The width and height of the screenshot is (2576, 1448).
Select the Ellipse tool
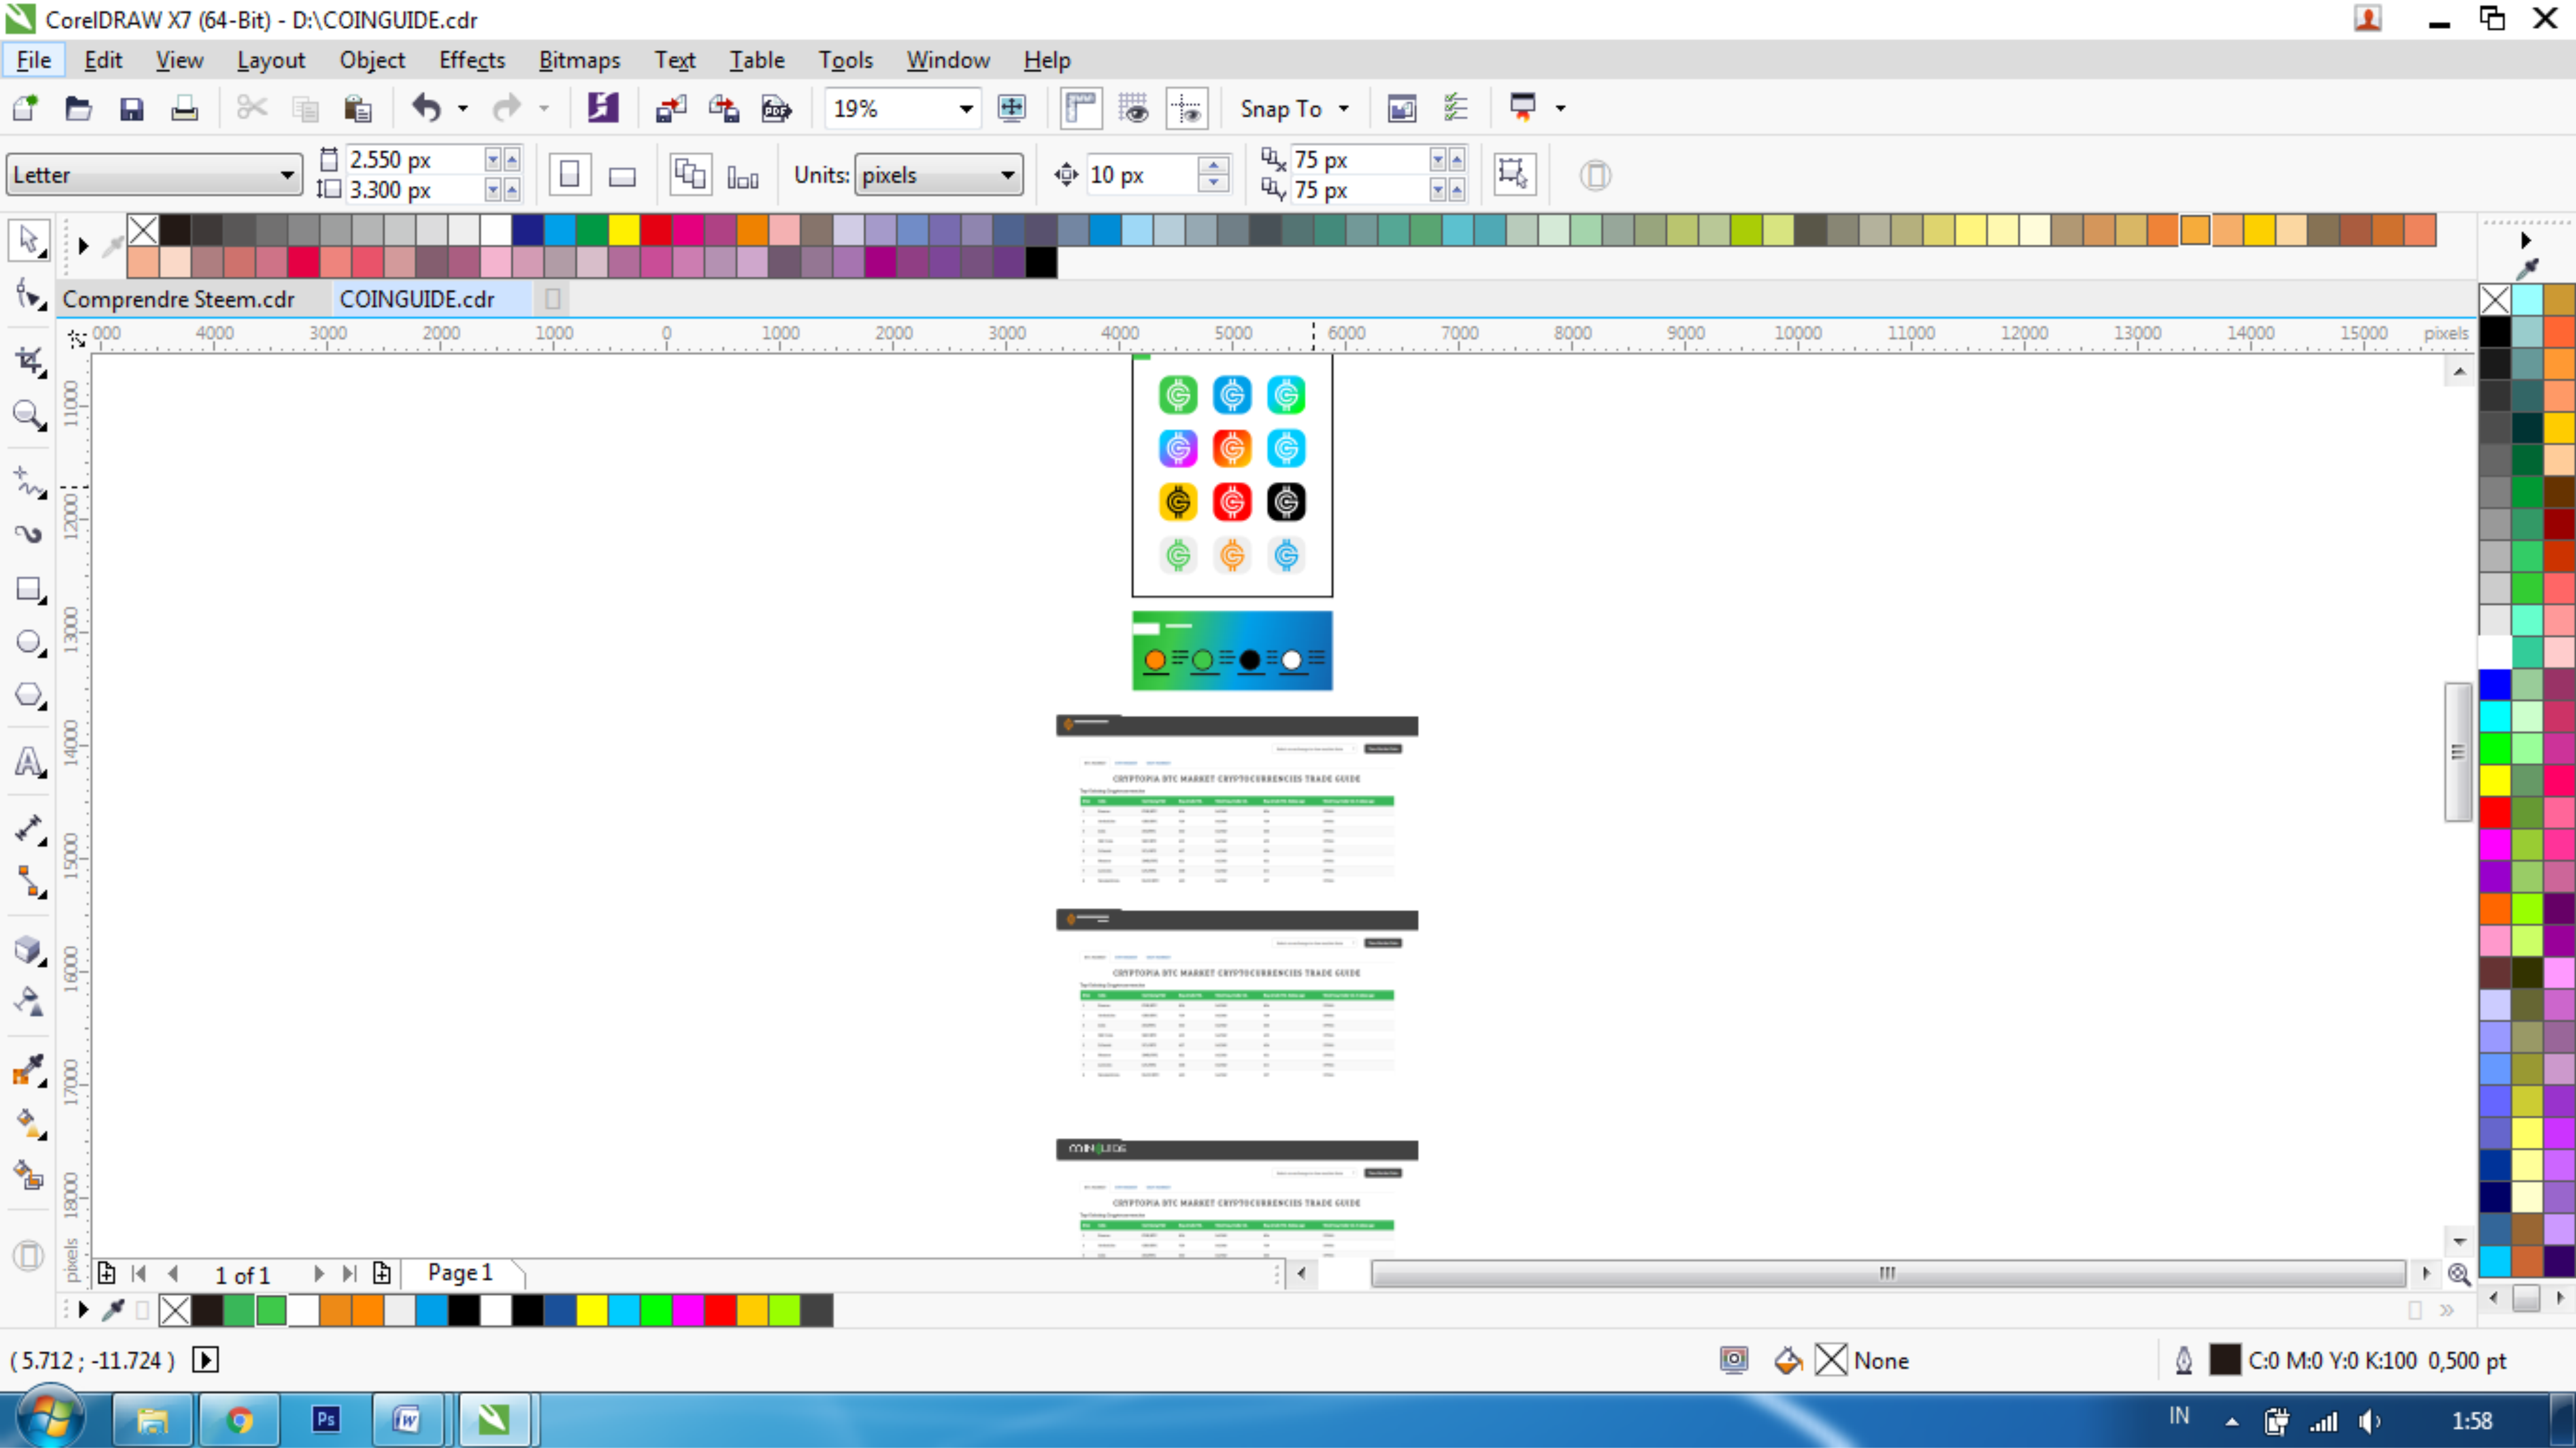click(x=28, y=642)
